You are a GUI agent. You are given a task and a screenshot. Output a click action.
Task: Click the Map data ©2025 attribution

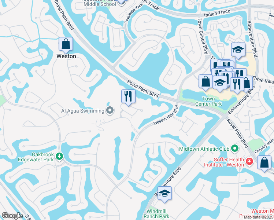pos(259,217)
